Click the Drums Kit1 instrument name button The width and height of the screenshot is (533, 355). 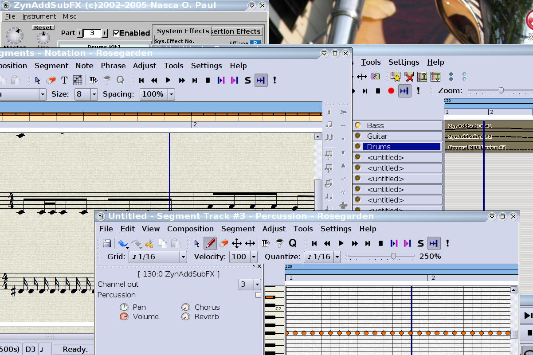104,47
